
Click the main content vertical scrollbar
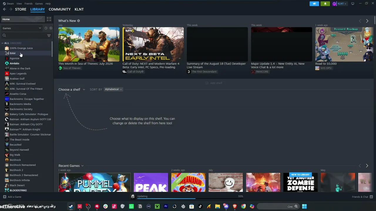point(375,20)
